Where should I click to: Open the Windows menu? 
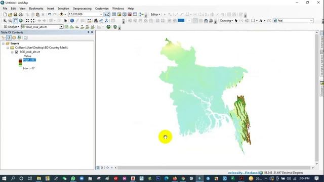pyautogui.click(x=118, y=9)
